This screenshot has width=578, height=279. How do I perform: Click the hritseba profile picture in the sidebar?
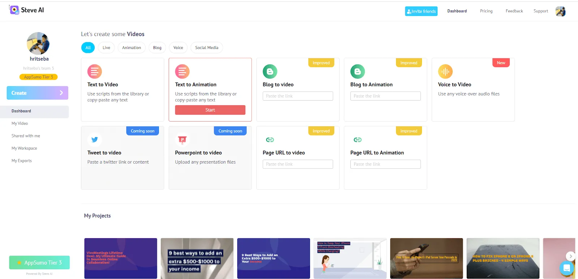coord(38,43)
